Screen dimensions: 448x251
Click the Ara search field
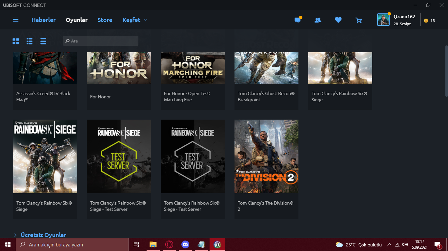[x=101, y=41]
